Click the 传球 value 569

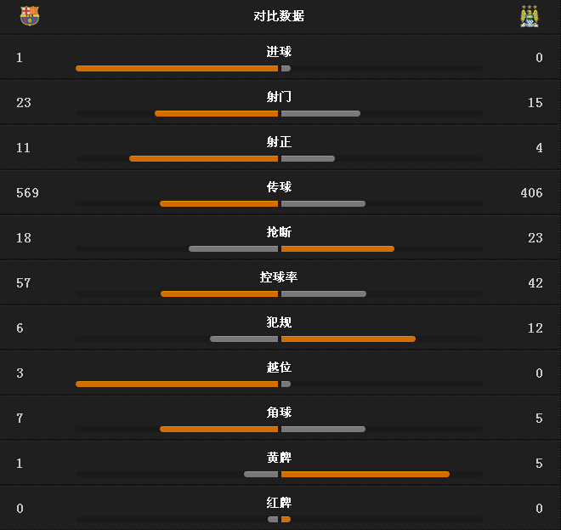27,193
